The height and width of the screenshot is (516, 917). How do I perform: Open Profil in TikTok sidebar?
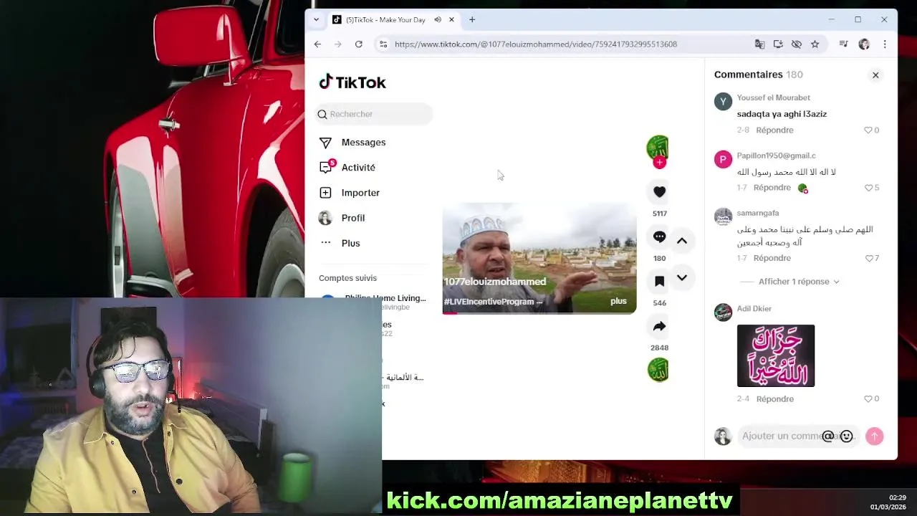342,218
